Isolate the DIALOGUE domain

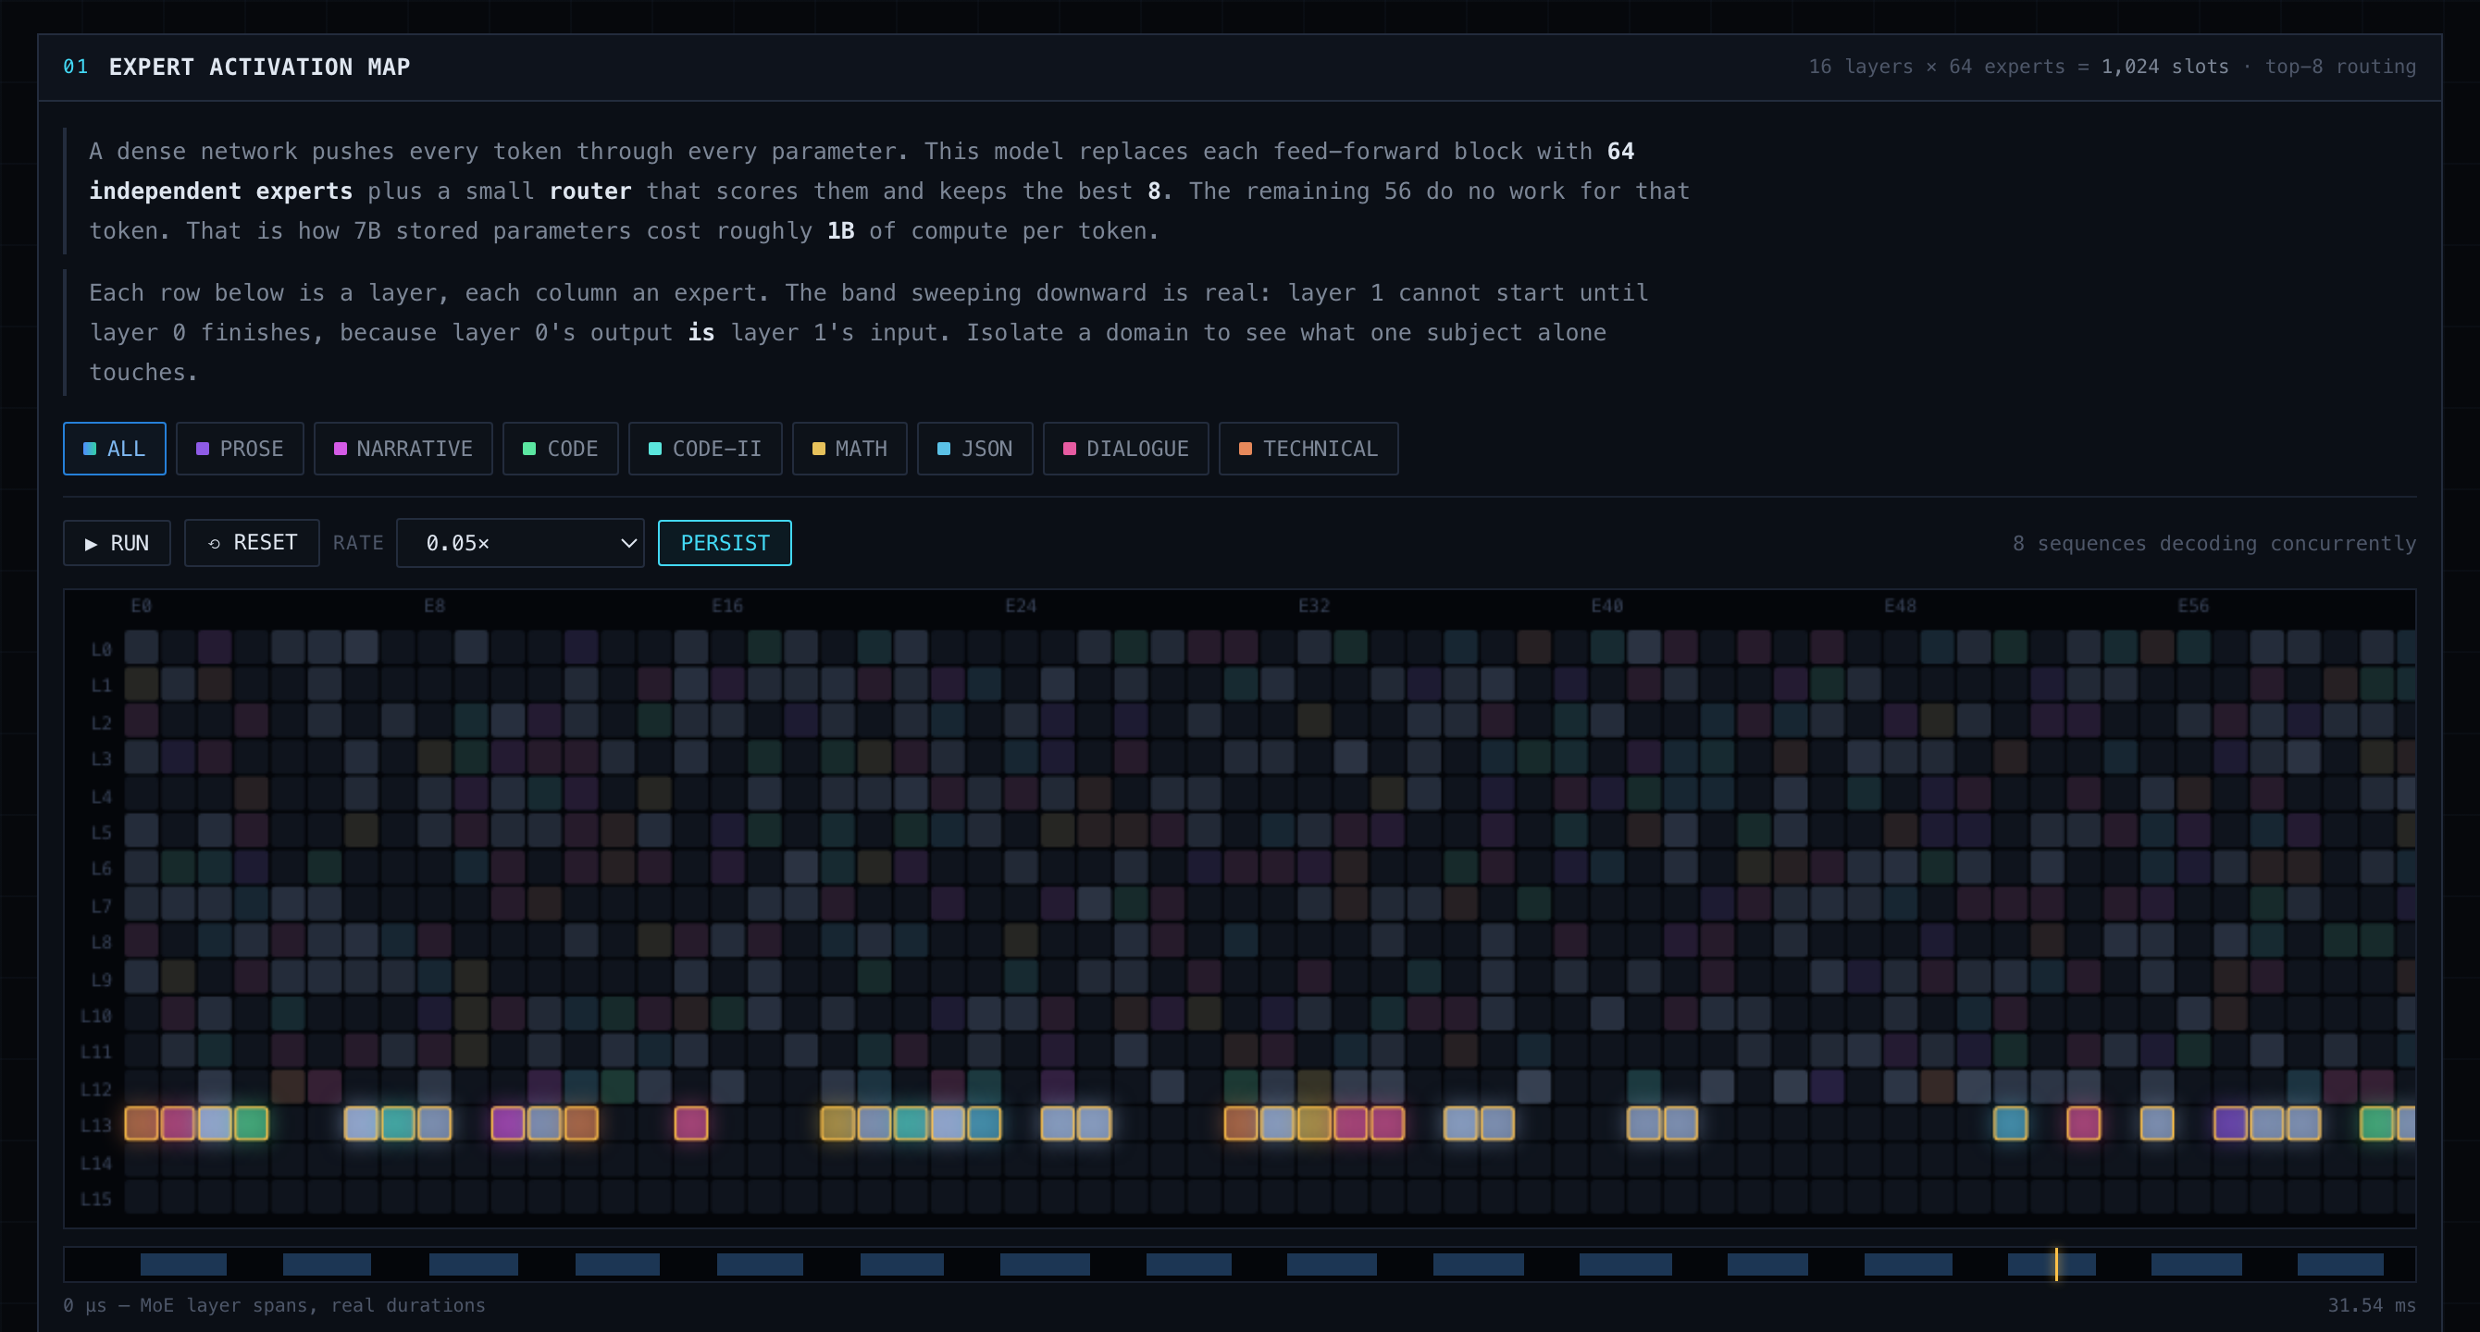coord(1125,449)
